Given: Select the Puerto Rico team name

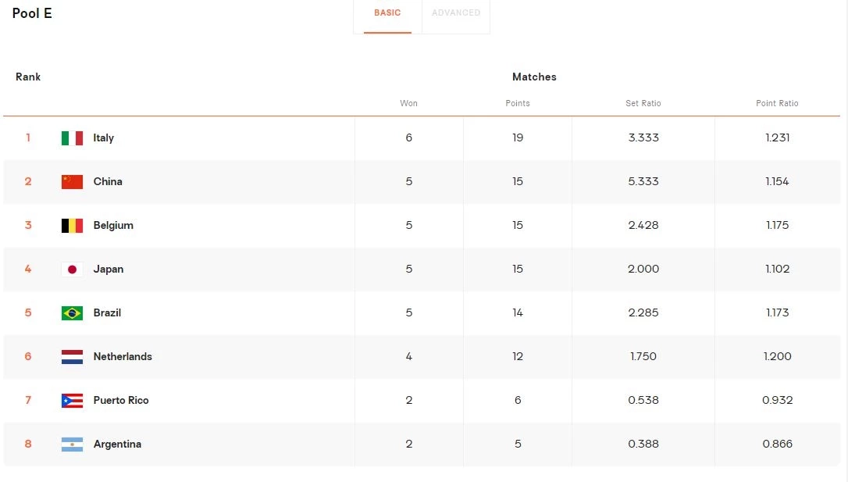Looking at the screenshot, I should point(120,401).
